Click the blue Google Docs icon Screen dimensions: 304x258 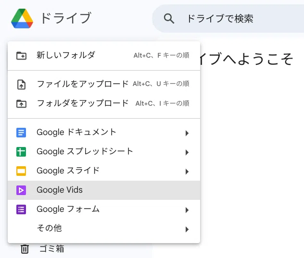click(x=21, y=133)
